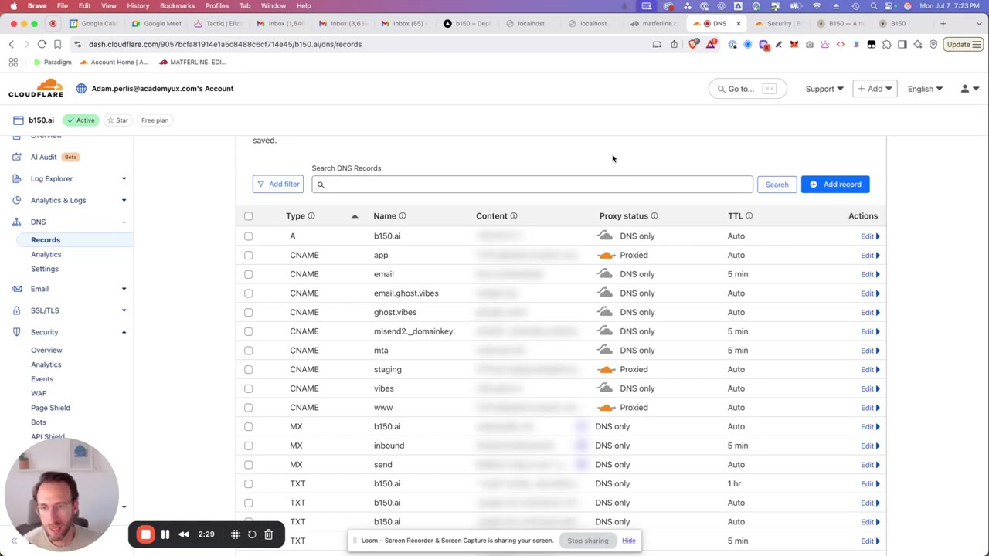Screen dimensions: 989x556
Task: Switch to the Google Meet tab
Action: point(157,23)
